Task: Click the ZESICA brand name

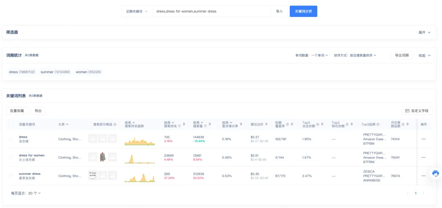Action: (369, 171)
